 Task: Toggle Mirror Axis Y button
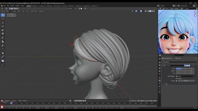tap(185, 69)
